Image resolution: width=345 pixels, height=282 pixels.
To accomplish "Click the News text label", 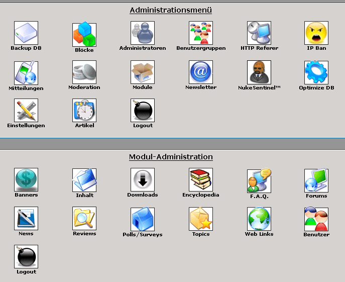I will coord(26,234).
